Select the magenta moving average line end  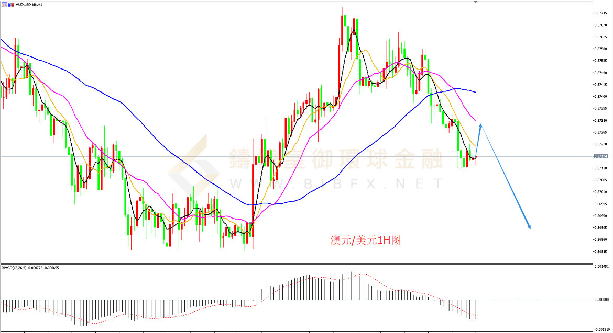475,121
